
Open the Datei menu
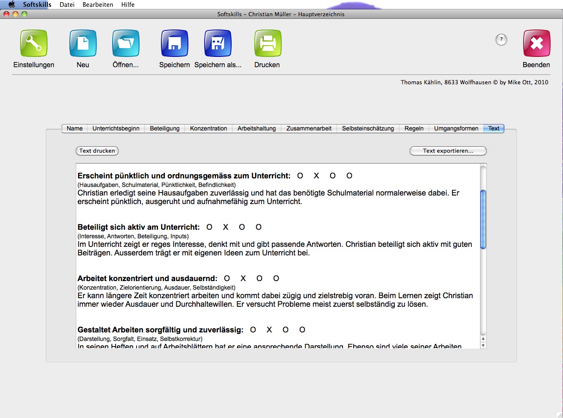point(67,5)
